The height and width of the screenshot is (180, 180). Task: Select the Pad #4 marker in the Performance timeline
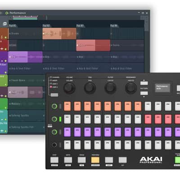[x=114, y=26]
